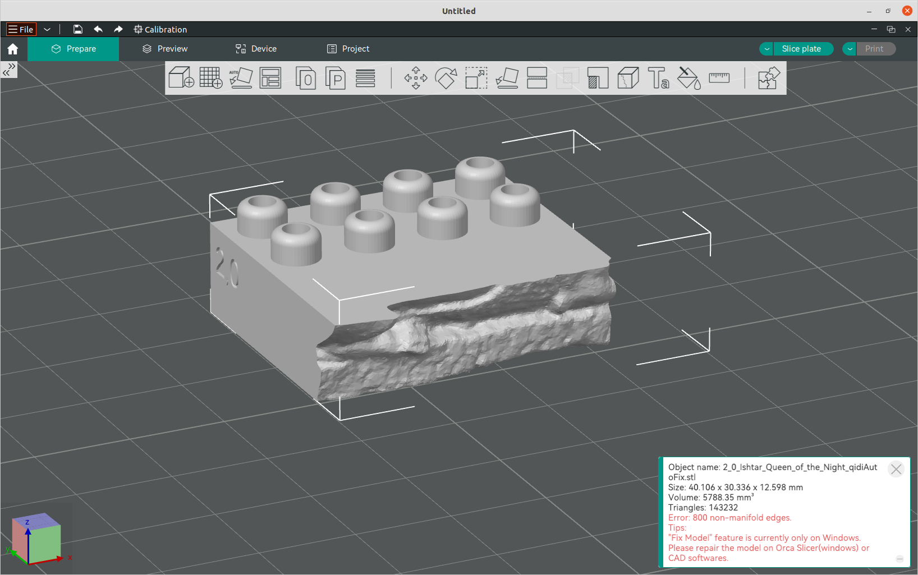Activate the Cut tool
The height and width of the screenshot is (575, 918).
pos(537,78)
